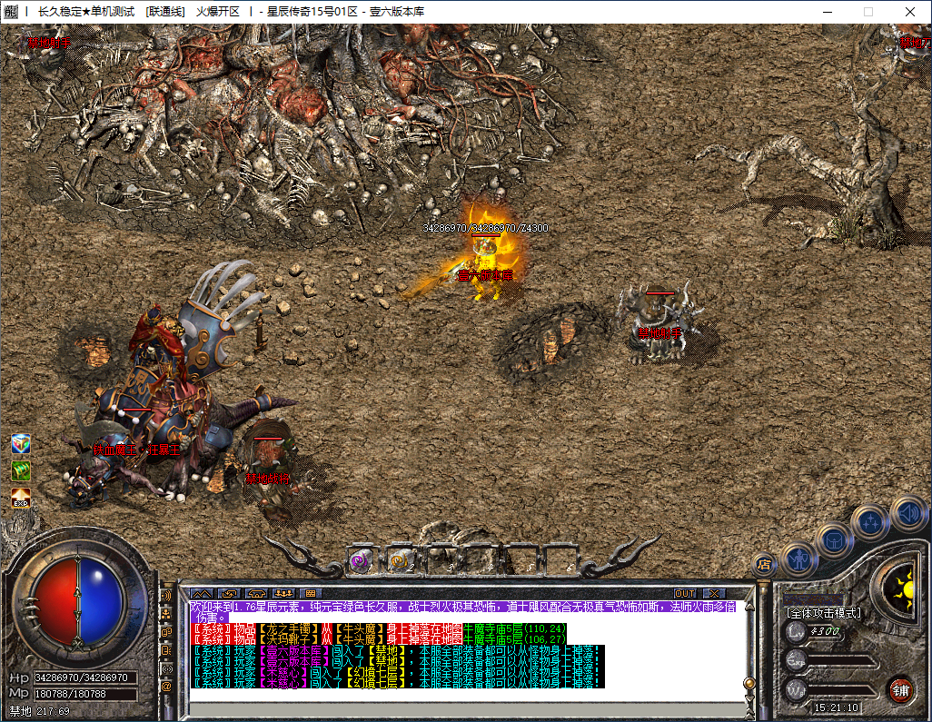Click the group members button on chat toolbar
The image size is (932, 722).
tap(284, 593)
